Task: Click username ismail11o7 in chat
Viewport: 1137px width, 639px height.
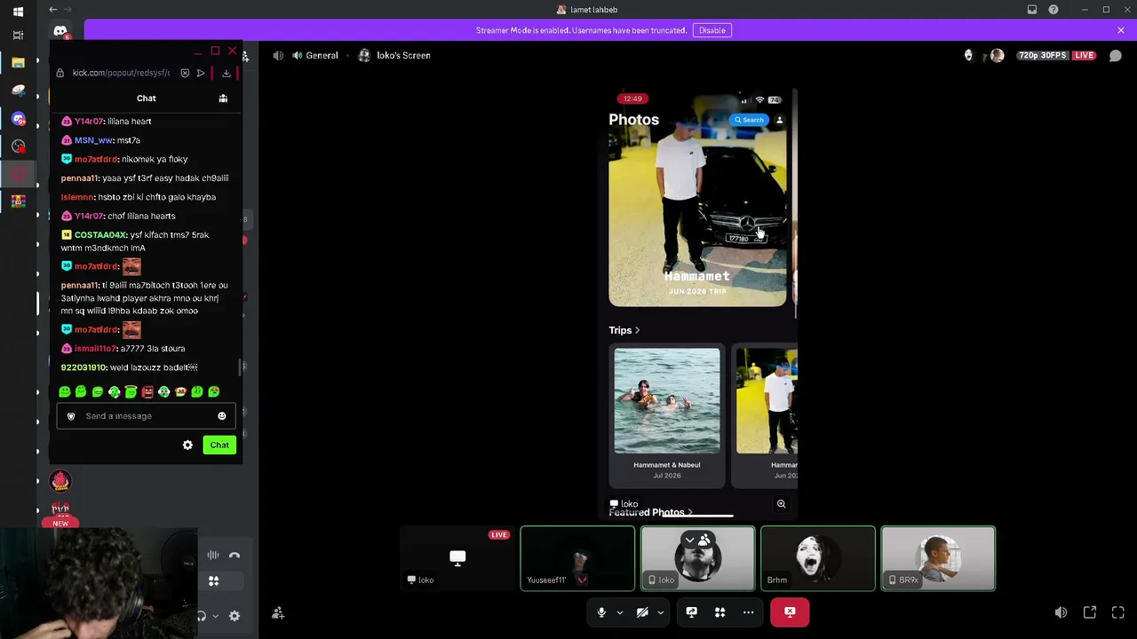Action: pyautogui.click(x=96, y=349)
